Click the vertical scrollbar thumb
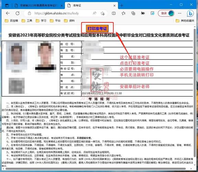The width and height of the screenshot is (198, 172). (195, 93)
